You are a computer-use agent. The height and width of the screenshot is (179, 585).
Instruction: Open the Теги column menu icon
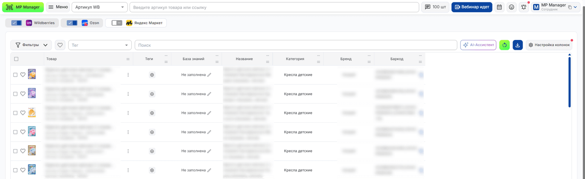pyautogui.click(x=166, y=62)
